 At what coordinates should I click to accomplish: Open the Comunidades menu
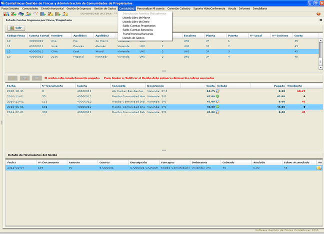30,9
